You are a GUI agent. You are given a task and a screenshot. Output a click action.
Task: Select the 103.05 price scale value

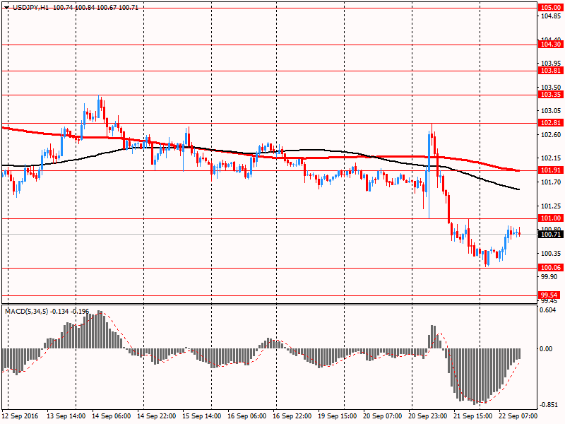(551, 111)
